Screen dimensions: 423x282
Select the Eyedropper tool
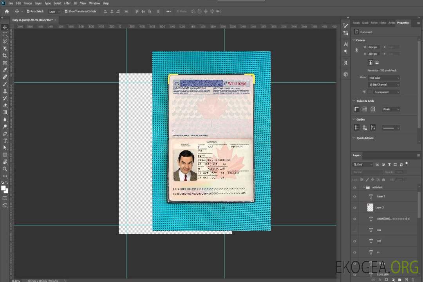pos(5,70)
